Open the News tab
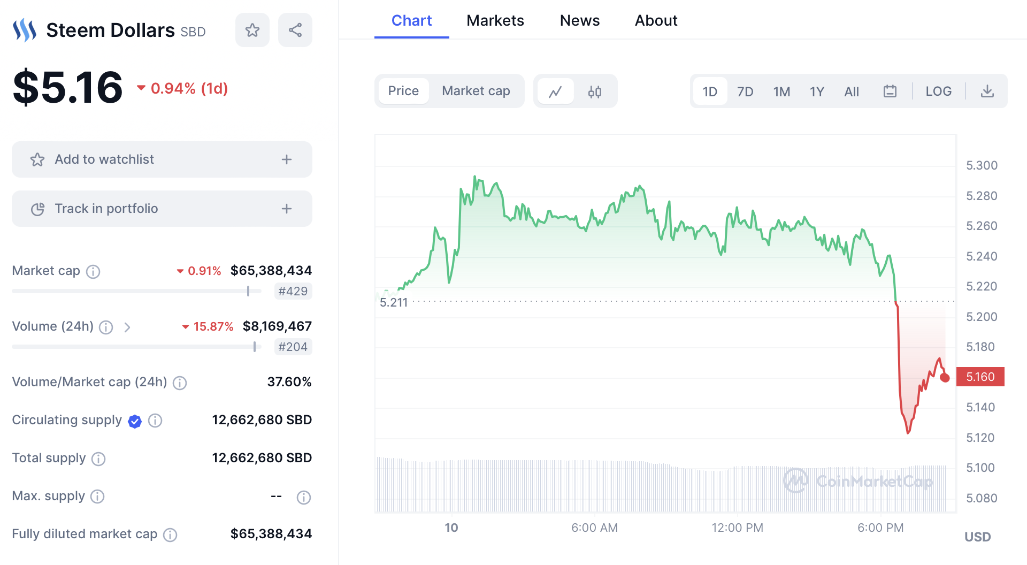Image resolution: width=1027 pixels, height=565 pixels. tap(579, 20)
